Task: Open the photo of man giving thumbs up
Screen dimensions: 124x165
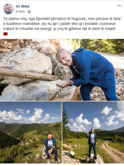Action: click(93, 132)
